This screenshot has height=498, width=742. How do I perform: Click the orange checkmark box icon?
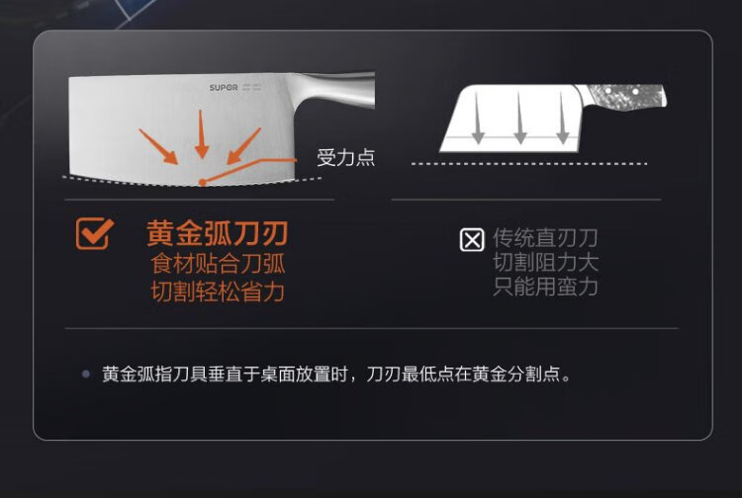pyautogui.click(x=94, y=233)
